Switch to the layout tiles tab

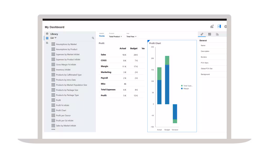210,34
